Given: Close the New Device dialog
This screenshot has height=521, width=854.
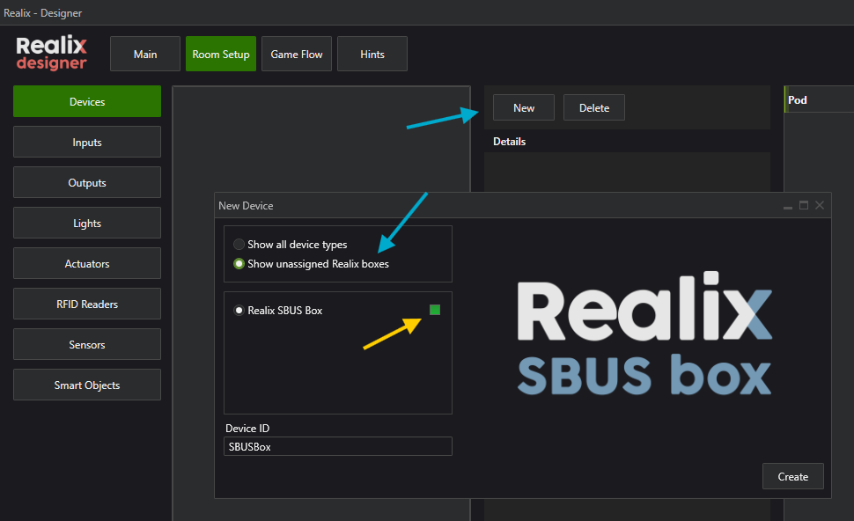Looking at the screenshot, I should (820, 205).
